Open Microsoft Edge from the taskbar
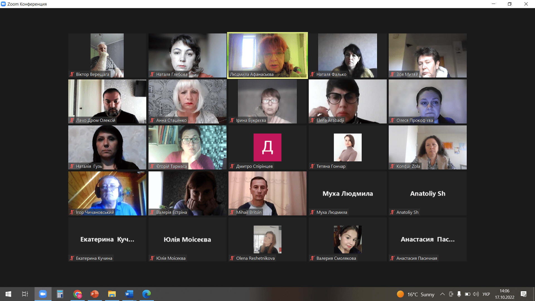Viewport: 535px width, 301px height. [x=146, y=294]
